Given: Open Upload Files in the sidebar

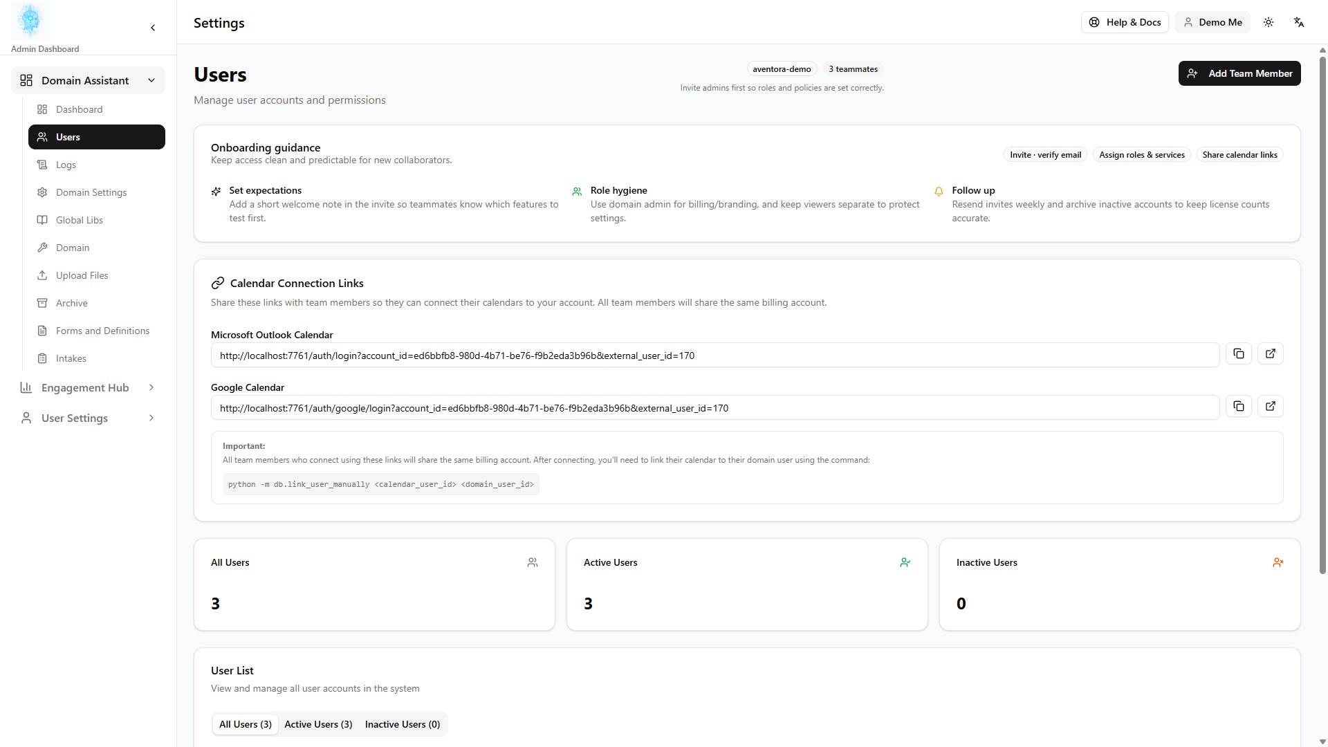Looking at the screenshot, I should 97,275.
